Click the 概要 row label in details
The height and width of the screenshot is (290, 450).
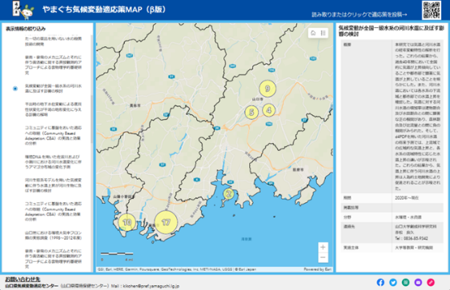tap(348, 45)
